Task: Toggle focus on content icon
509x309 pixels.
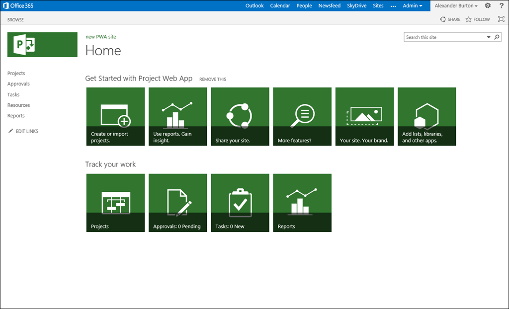Action: (501, 19)
